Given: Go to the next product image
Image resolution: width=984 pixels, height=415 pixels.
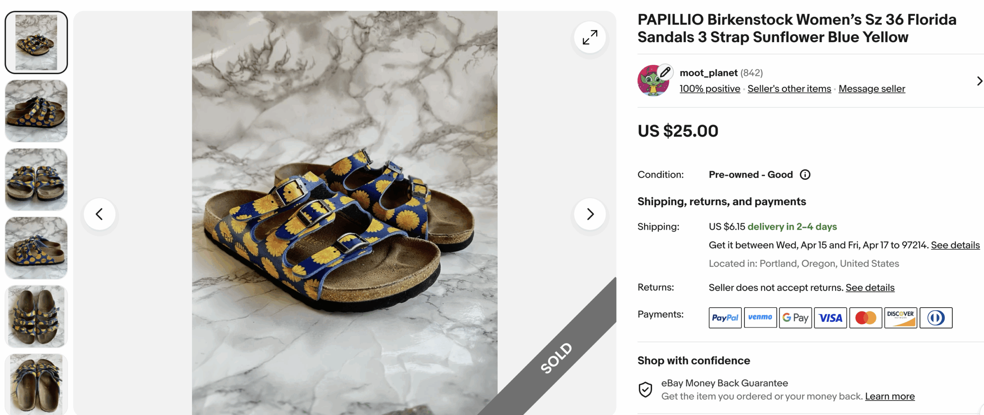Looking at the screenshot, I should pyautogui.click(x=590, y=214).
